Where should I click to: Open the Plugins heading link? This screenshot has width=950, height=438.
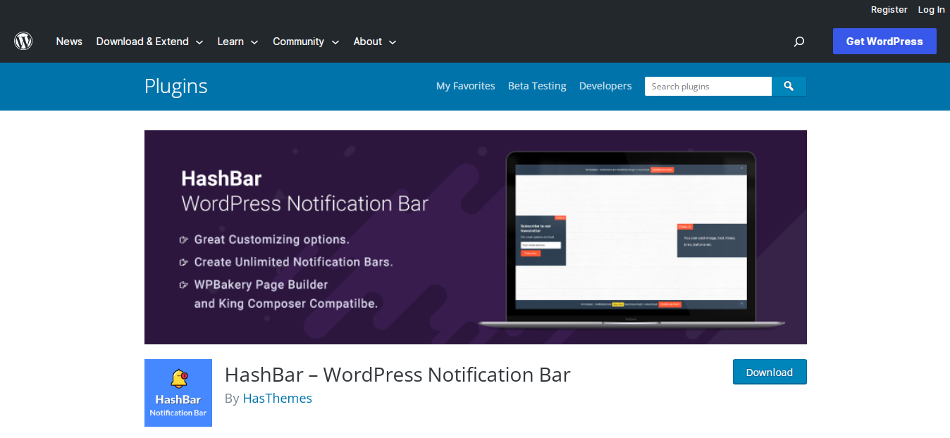[x=176, y=86]
